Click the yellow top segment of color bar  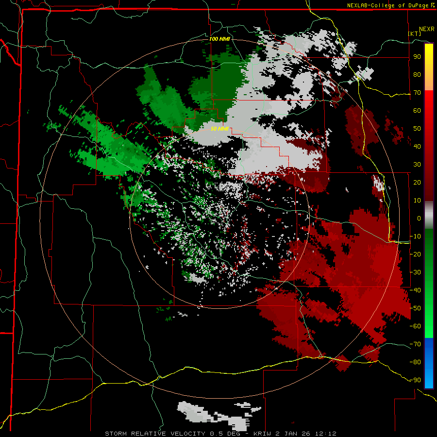pos(429,67)
